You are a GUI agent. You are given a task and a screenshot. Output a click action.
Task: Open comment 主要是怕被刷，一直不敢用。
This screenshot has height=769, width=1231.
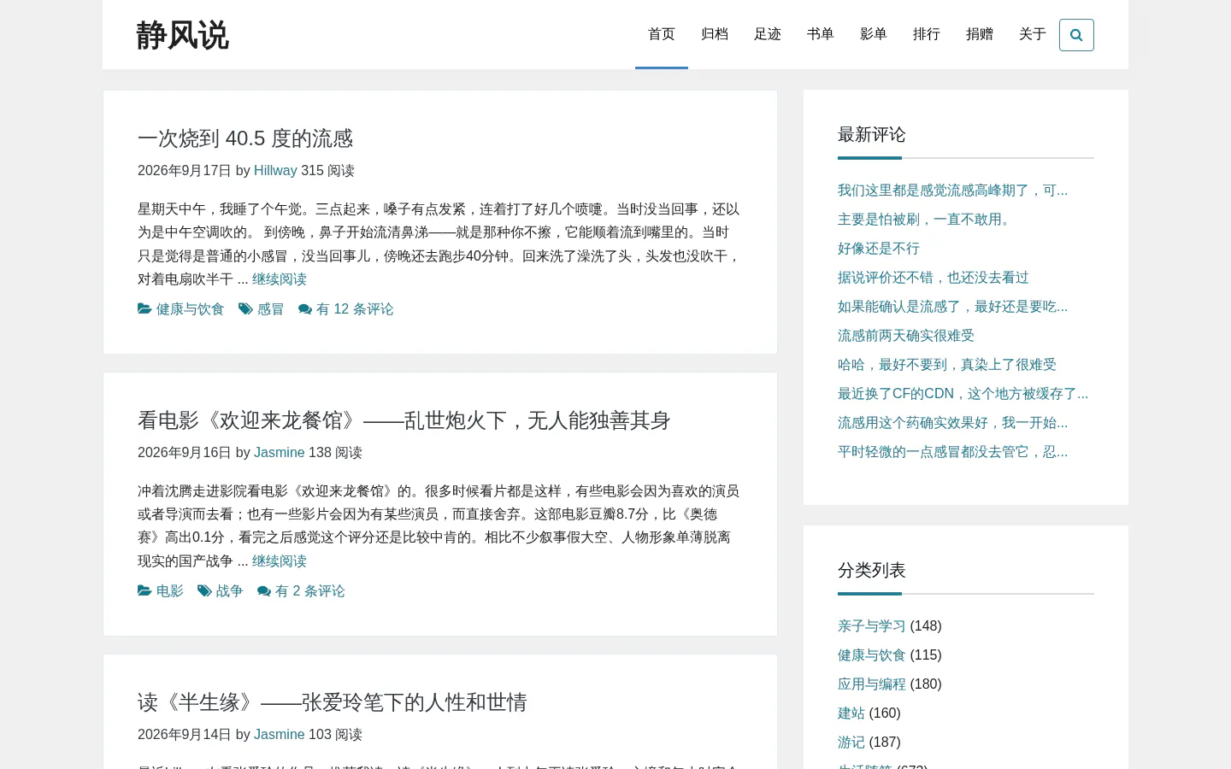pyautogui.click(x=927, y=220)
